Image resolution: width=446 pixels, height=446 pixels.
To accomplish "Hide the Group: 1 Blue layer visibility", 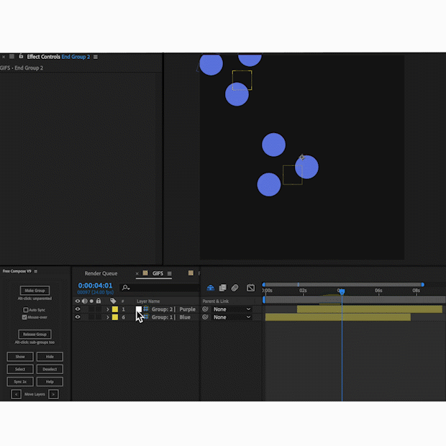I will click(x=78, y=317).
